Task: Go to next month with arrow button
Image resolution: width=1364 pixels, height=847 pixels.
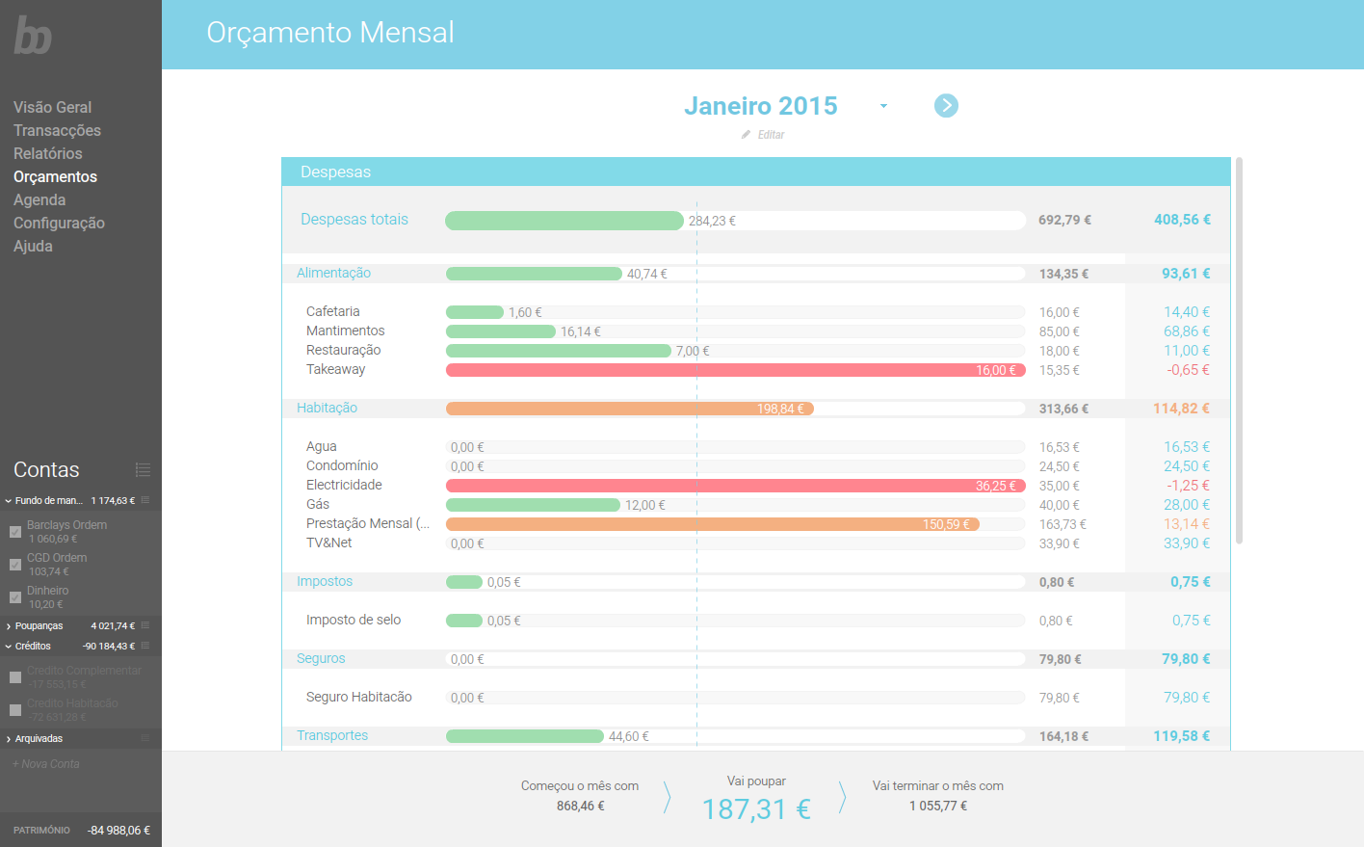Action: pos(946,106)
